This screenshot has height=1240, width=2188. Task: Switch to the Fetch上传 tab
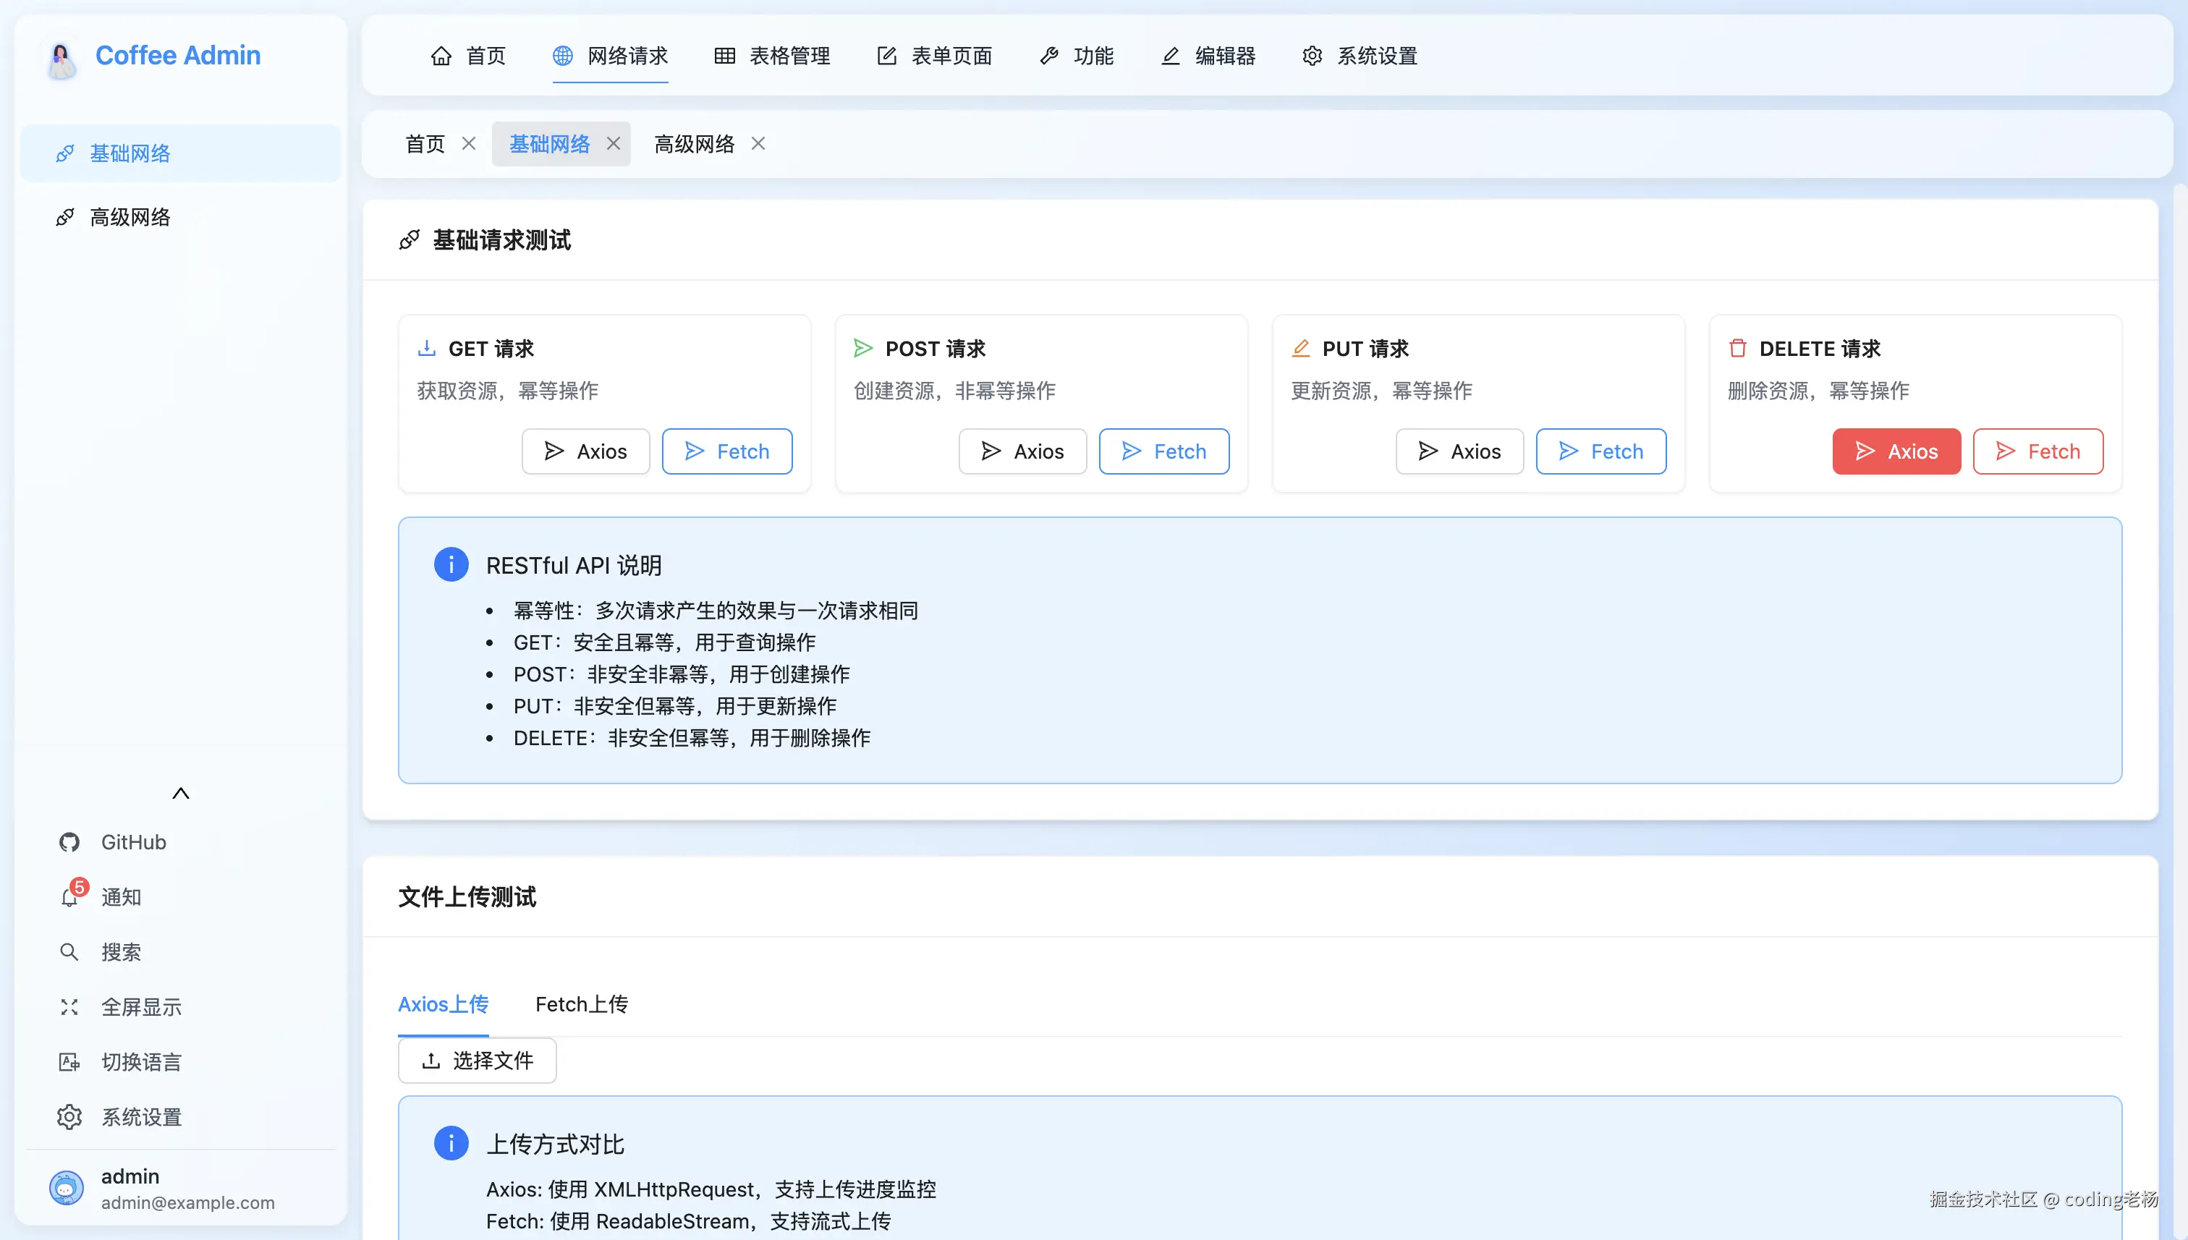[581, 1005]
